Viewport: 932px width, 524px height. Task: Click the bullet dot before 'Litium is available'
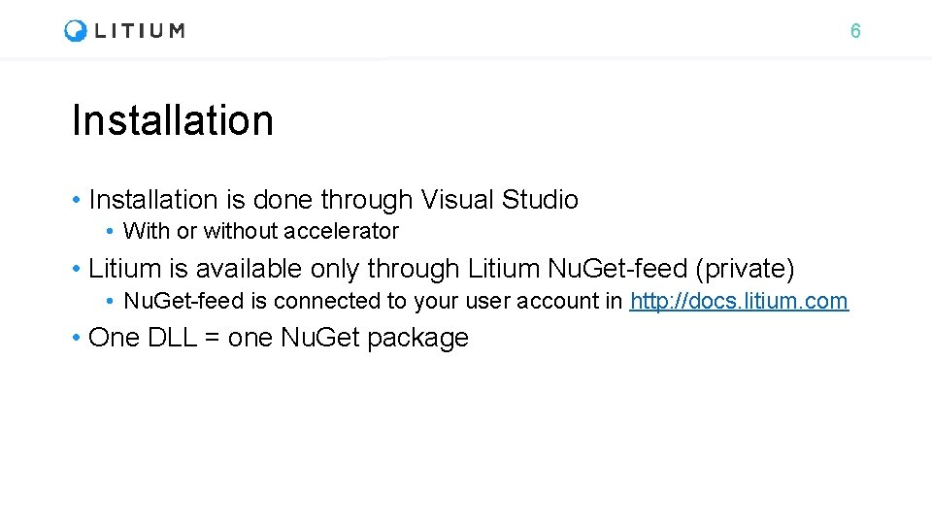tap(77, 269)
